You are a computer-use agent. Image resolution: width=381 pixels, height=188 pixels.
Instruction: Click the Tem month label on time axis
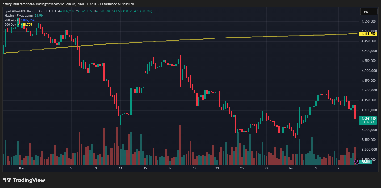coord(291,168)
